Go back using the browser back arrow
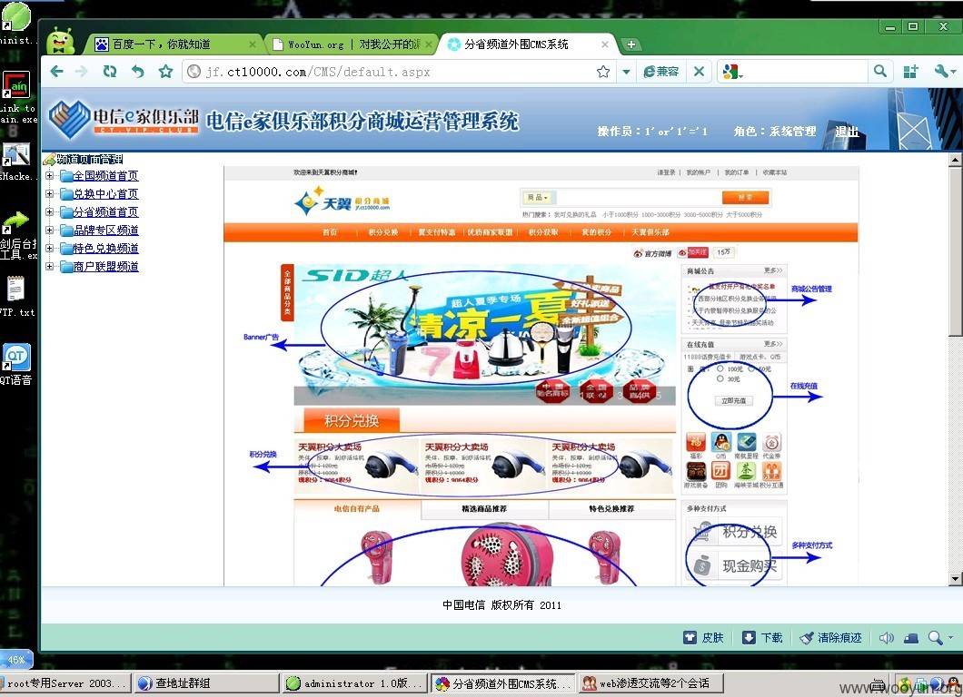This screenshot has height=697, width=963. 56,71
